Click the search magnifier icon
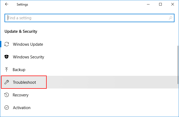The width and height of the screenshot is (179, 117). [171, 18]
